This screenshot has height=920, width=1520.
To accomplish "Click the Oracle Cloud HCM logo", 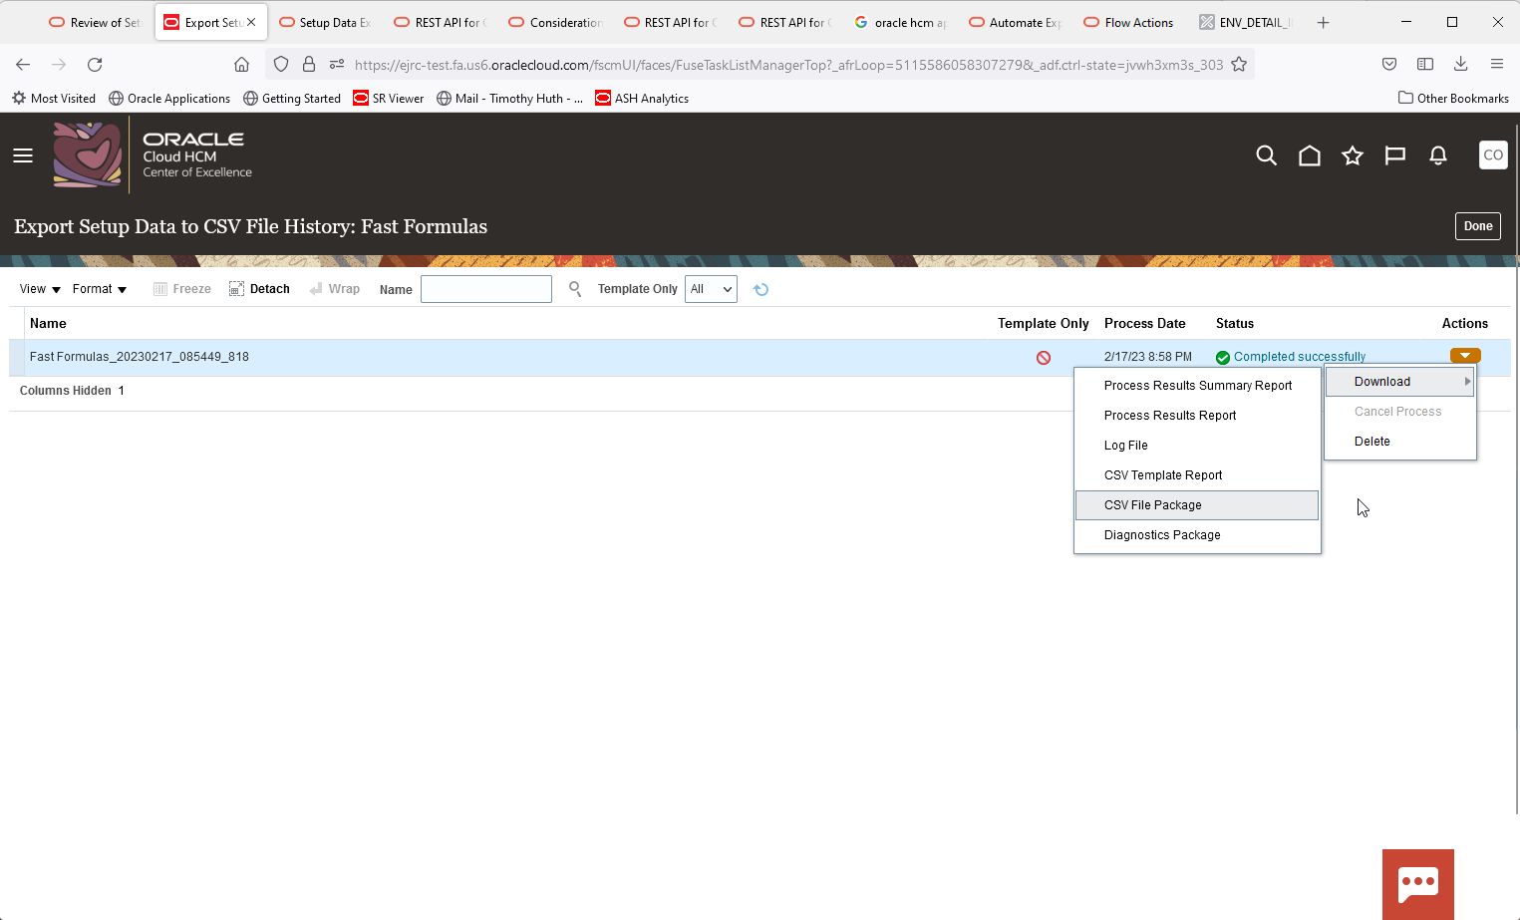I will pyautogui.click(x=152, y=155).
